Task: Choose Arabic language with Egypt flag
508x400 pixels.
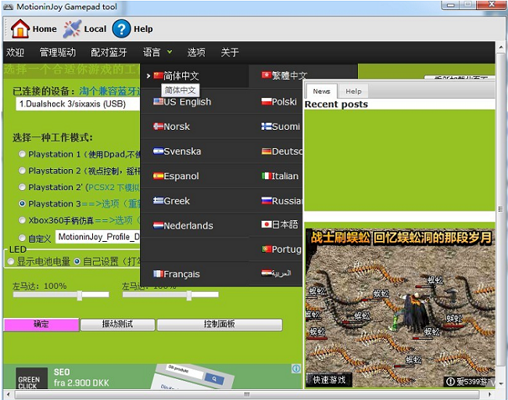Action: click(276, 273)
